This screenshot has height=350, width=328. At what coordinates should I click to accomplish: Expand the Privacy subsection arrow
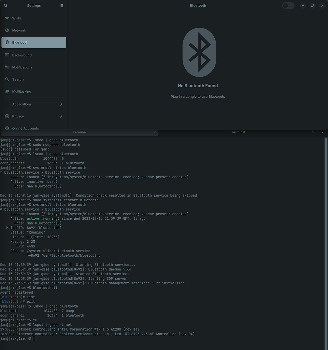tap(60, 116)
